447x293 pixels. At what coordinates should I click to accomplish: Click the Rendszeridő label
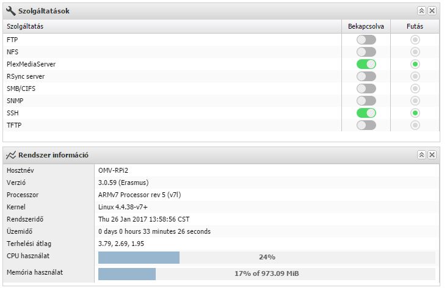point(25,219)
